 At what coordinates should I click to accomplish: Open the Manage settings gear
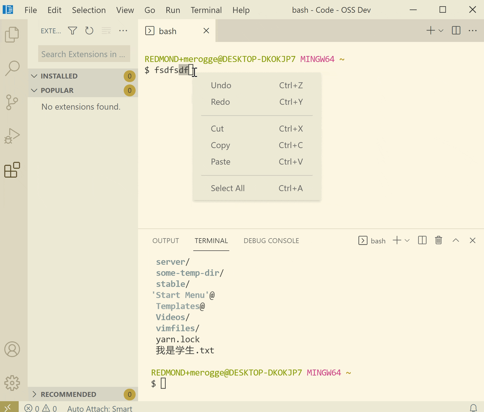coord(13,383)
